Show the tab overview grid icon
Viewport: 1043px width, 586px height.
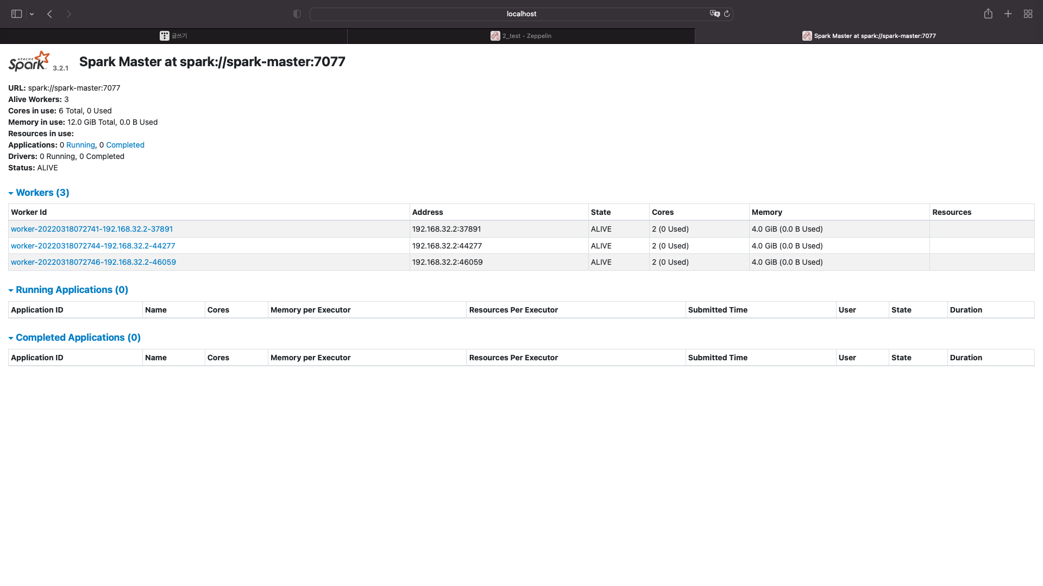pos(1028,14)
